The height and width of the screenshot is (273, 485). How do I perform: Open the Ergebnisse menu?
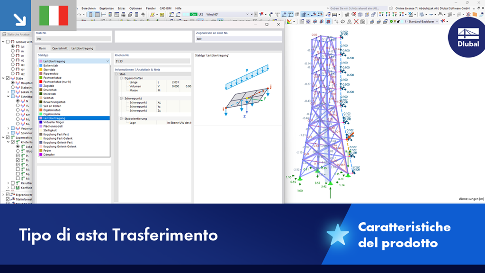[x=107, y=9]
